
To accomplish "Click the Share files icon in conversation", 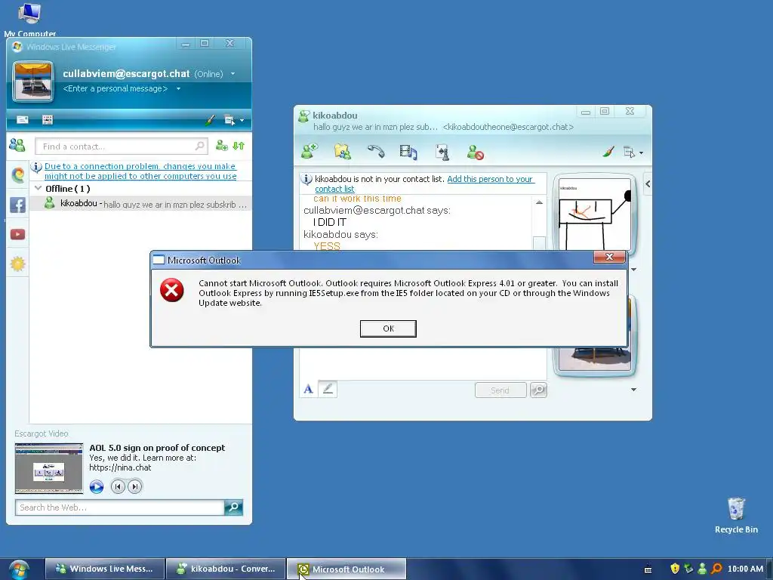I will point(343,151).
